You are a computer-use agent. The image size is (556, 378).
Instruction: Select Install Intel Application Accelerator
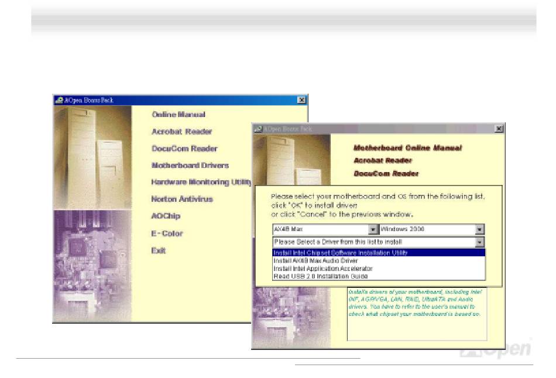(x=379, y=269)
